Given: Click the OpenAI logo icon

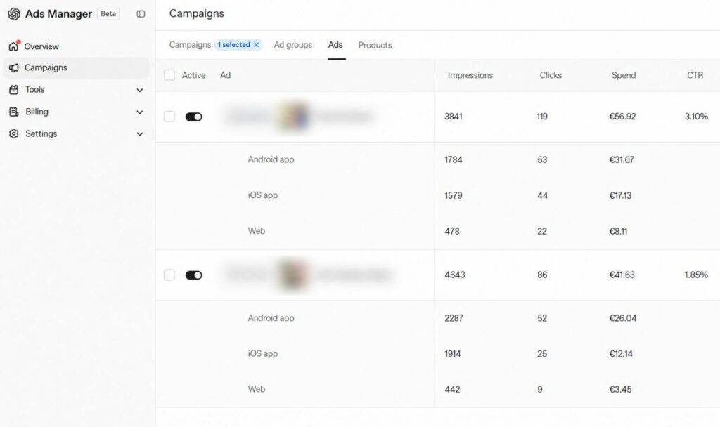Looking at the screenshot, I should [x=14, y=14].
